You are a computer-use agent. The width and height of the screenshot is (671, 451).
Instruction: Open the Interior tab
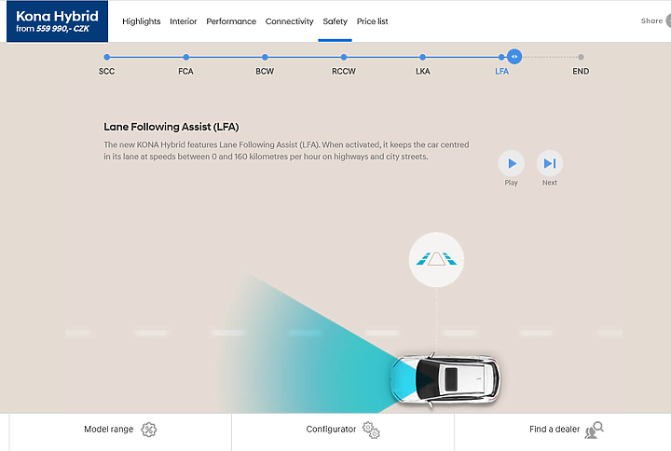point(184,21)
